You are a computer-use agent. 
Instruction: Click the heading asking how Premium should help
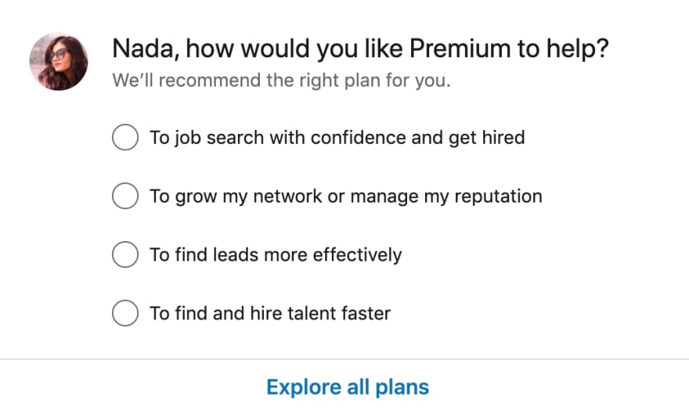pyautogui.click(x=360, y=49)
